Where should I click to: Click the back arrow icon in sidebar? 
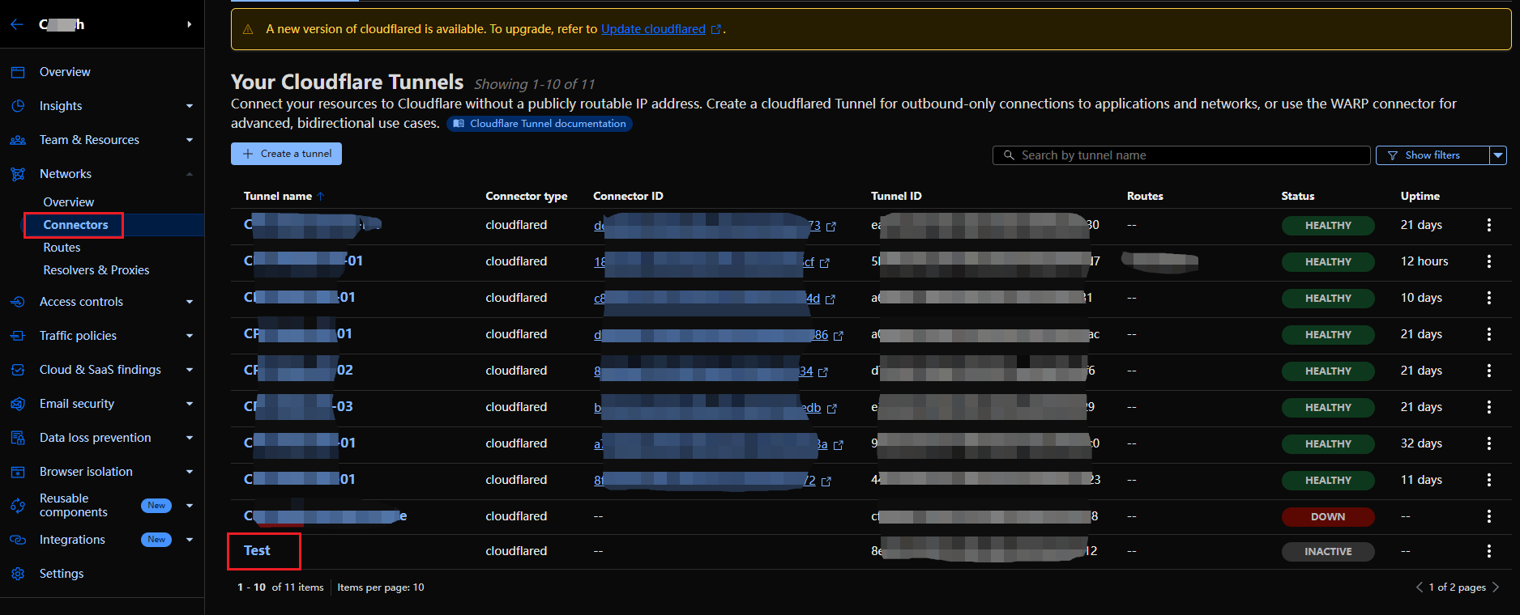[17, 24]
